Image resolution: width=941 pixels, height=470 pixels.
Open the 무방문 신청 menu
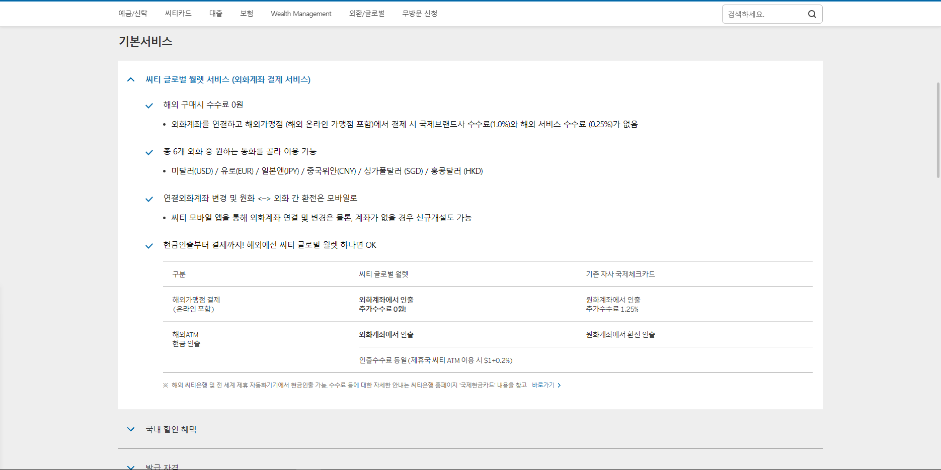[x=420, y=14]
